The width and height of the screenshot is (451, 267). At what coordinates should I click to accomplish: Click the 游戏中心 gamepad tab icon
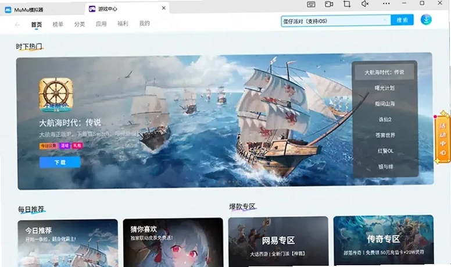tap(92, 9)
